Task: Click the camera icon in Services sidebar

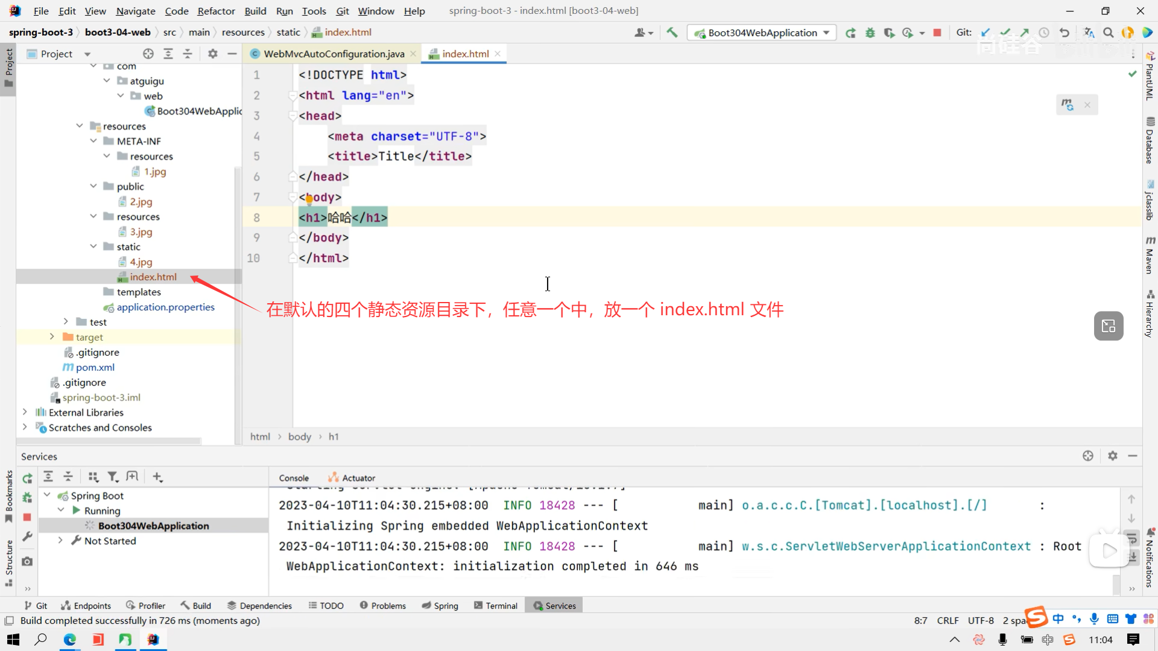Action: [x=27, y=561]
